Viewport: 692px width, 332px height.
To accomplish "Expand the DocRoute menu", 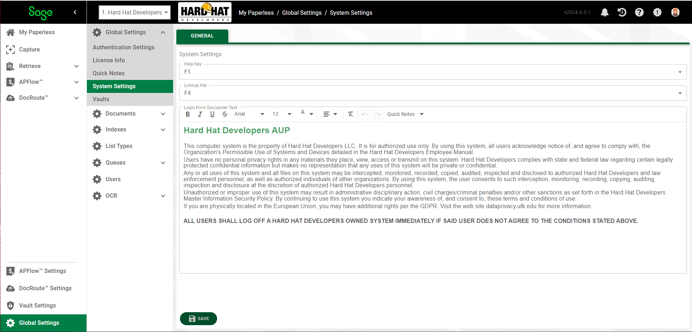I will [x=43, y=98].
